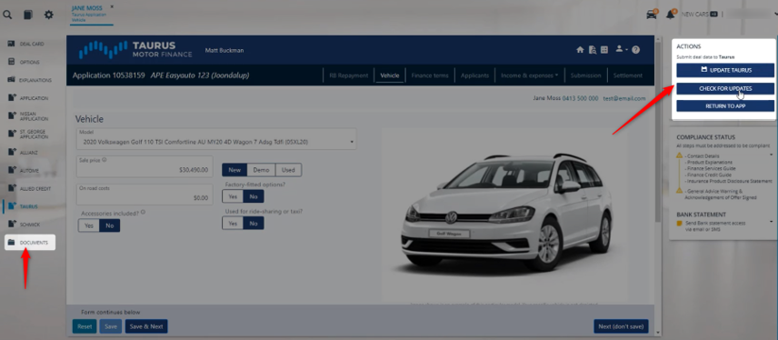The width and height of the screenshot is (778, 340).
Task: Switch to Finance terms tab
Action: (430, 75)
